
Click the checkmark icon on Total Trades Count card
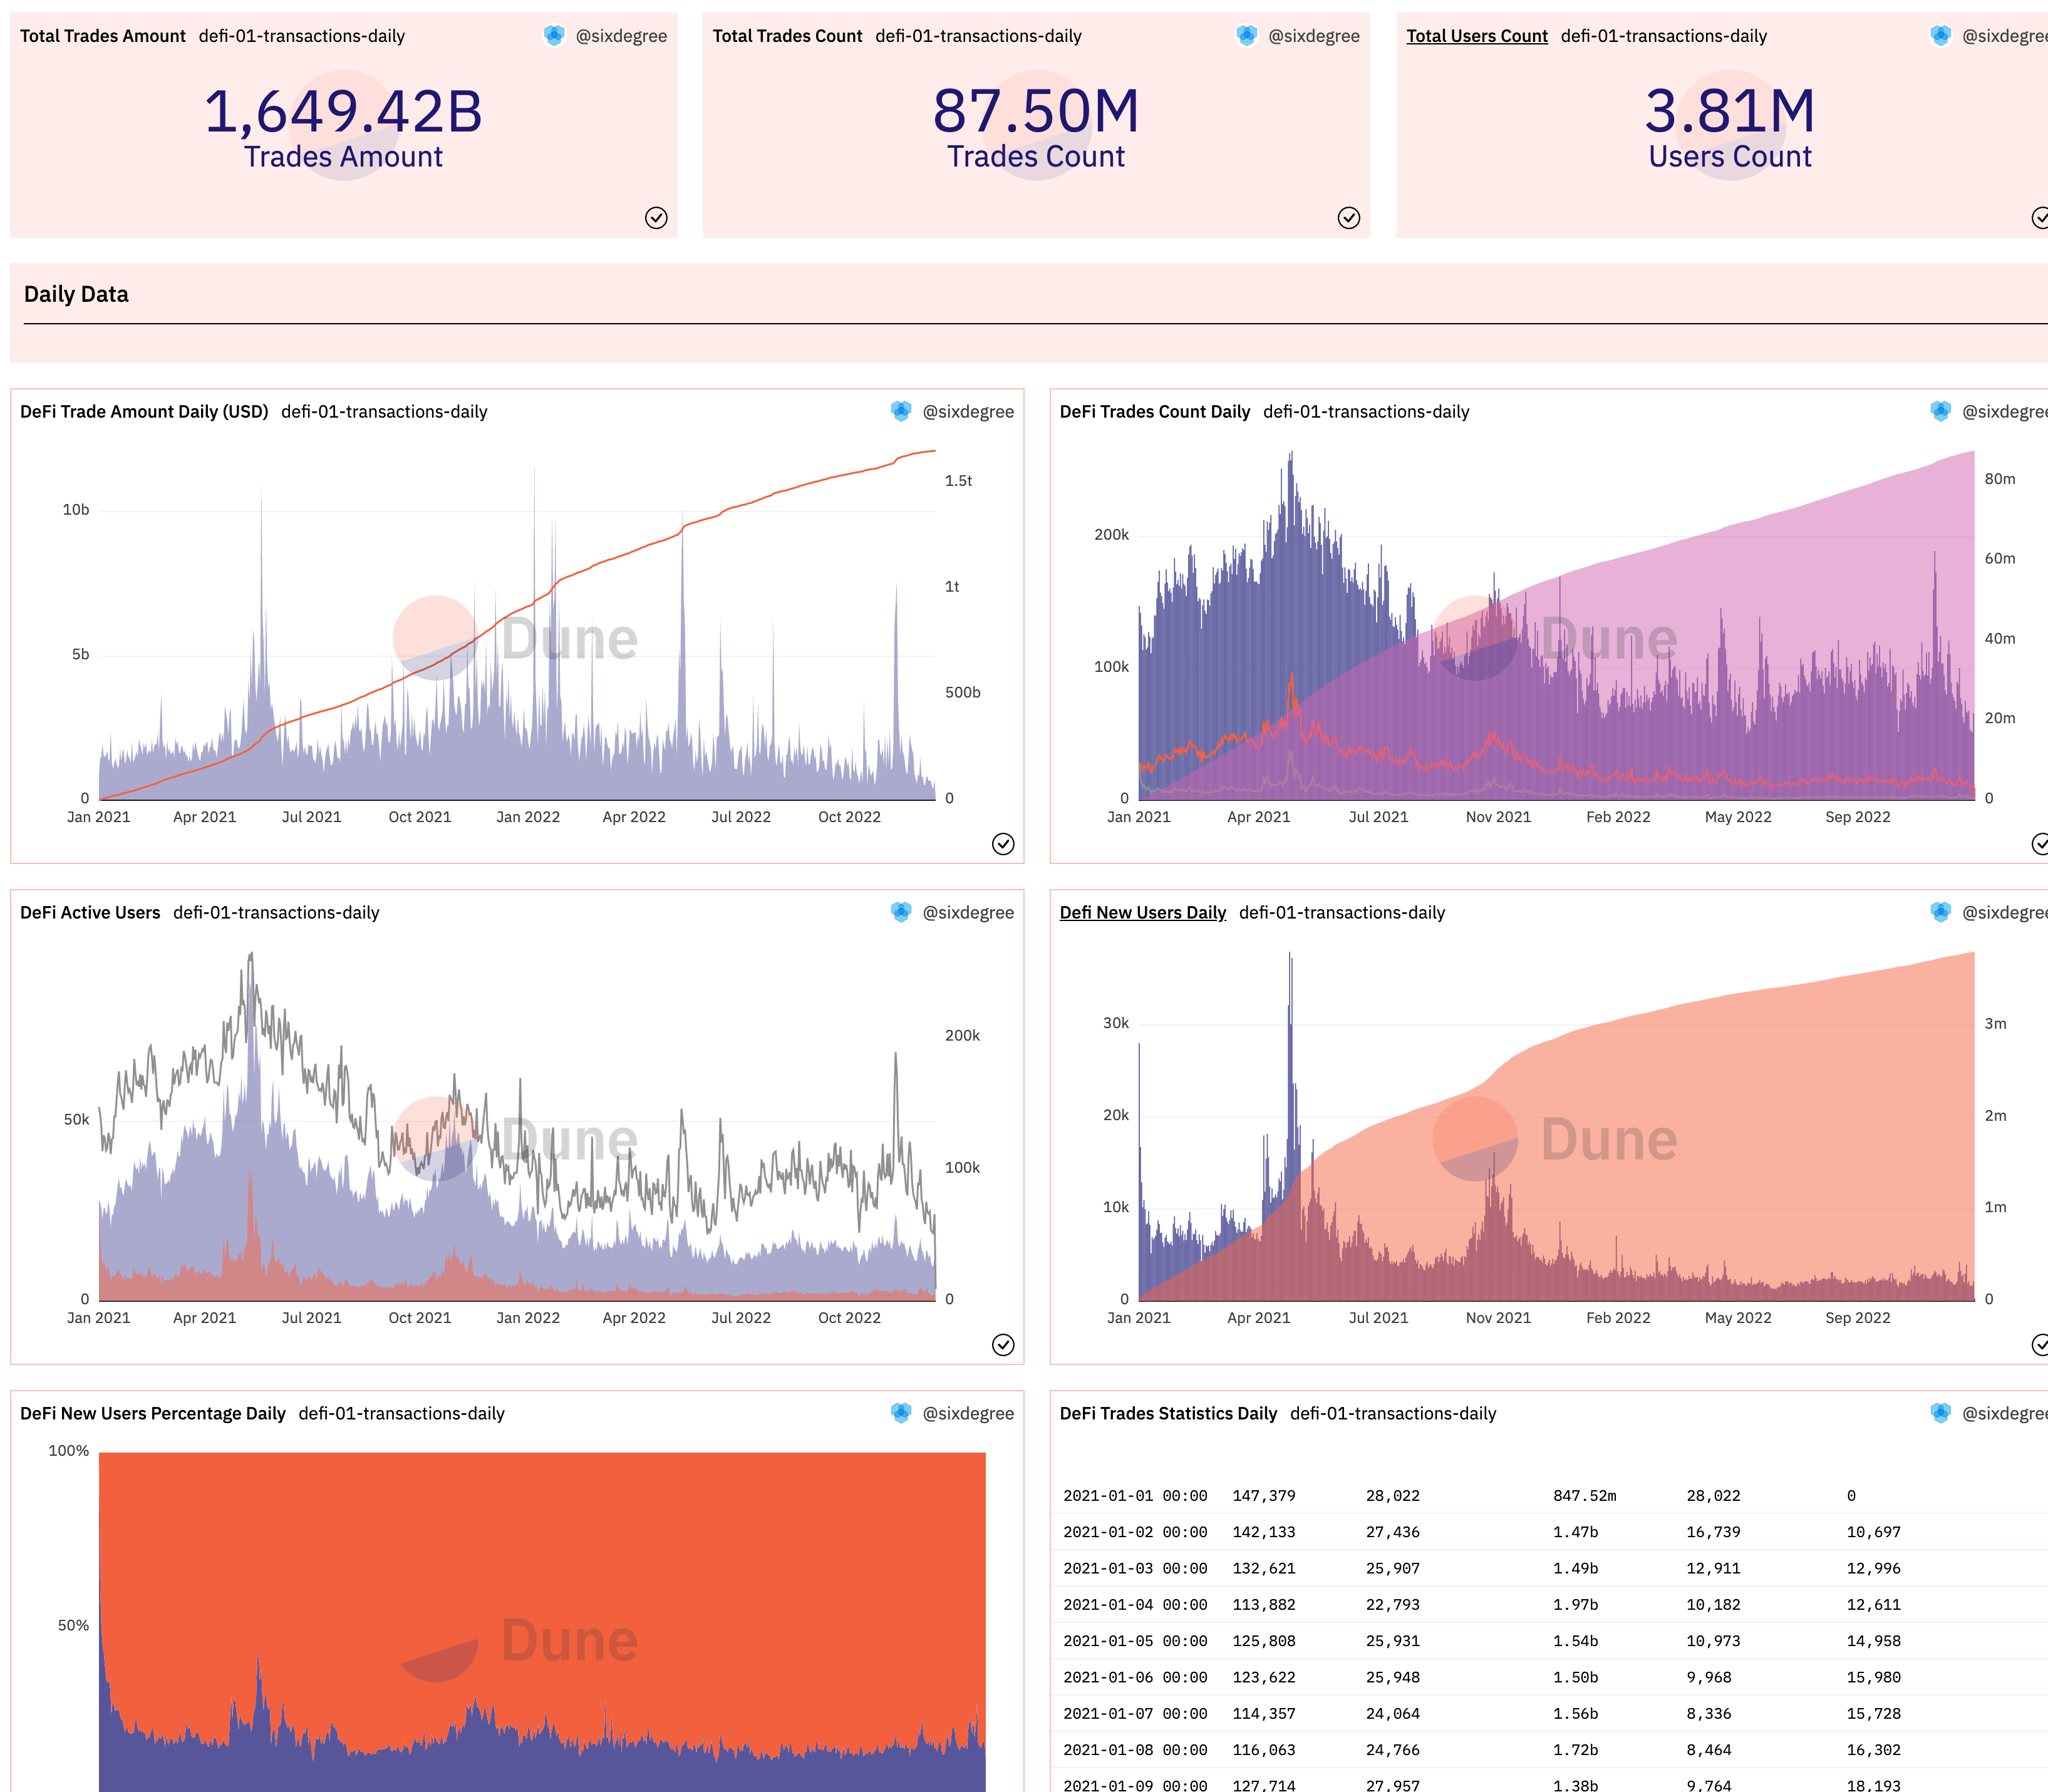[x=1349, y=218]
